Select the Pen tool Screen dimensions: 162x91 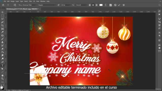coord(2,62)
